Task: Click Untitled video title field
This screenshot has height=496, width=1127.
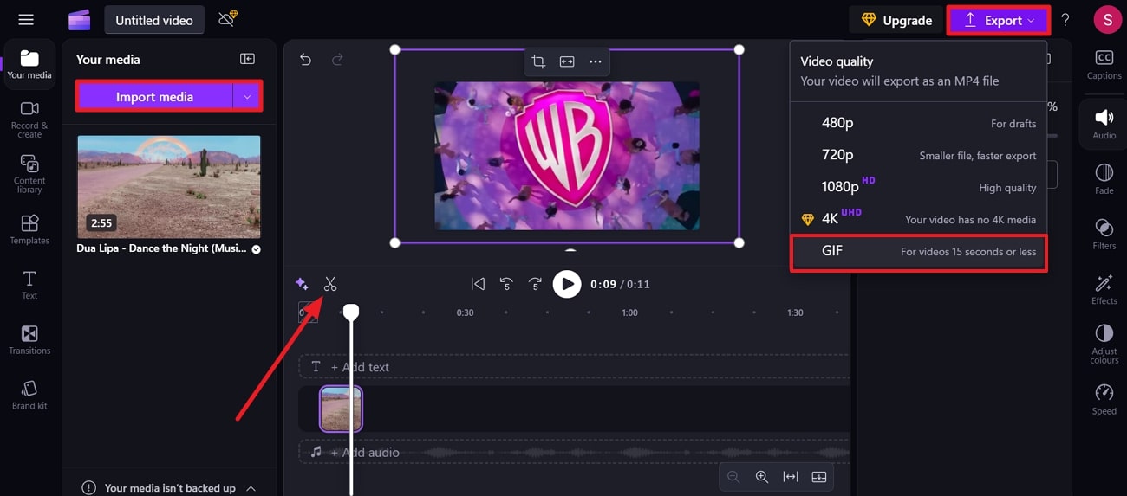Action: coord(154,20)
